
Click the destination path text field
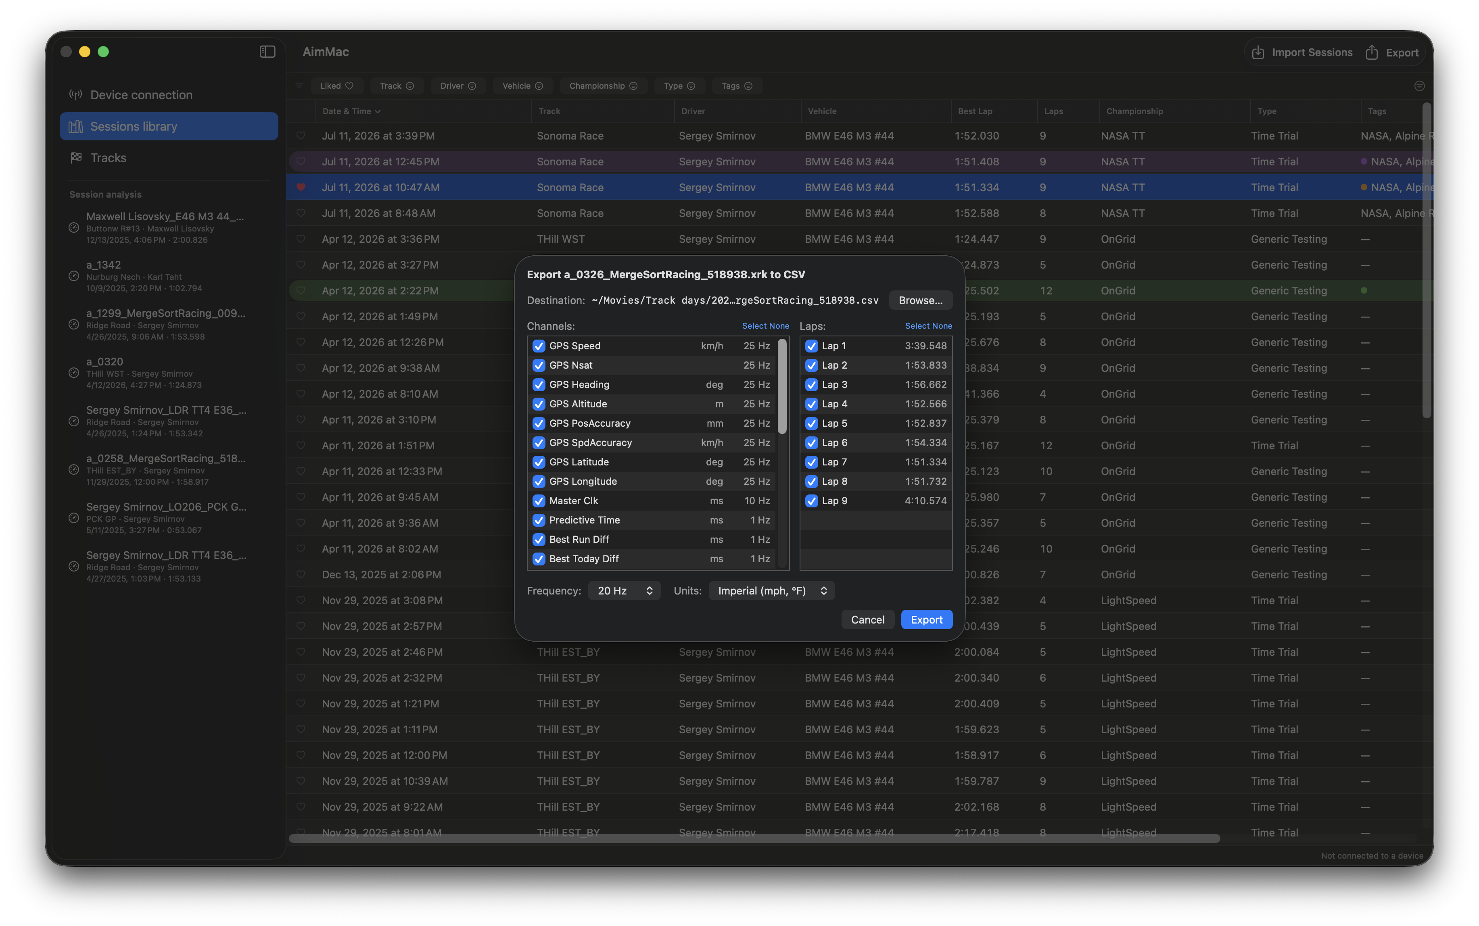coord(735,301)
